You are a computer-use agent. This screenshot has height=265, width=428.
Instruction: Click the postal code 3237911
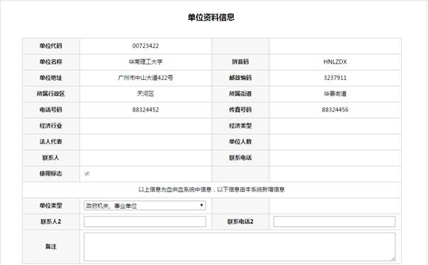click(x=335, y=78)
